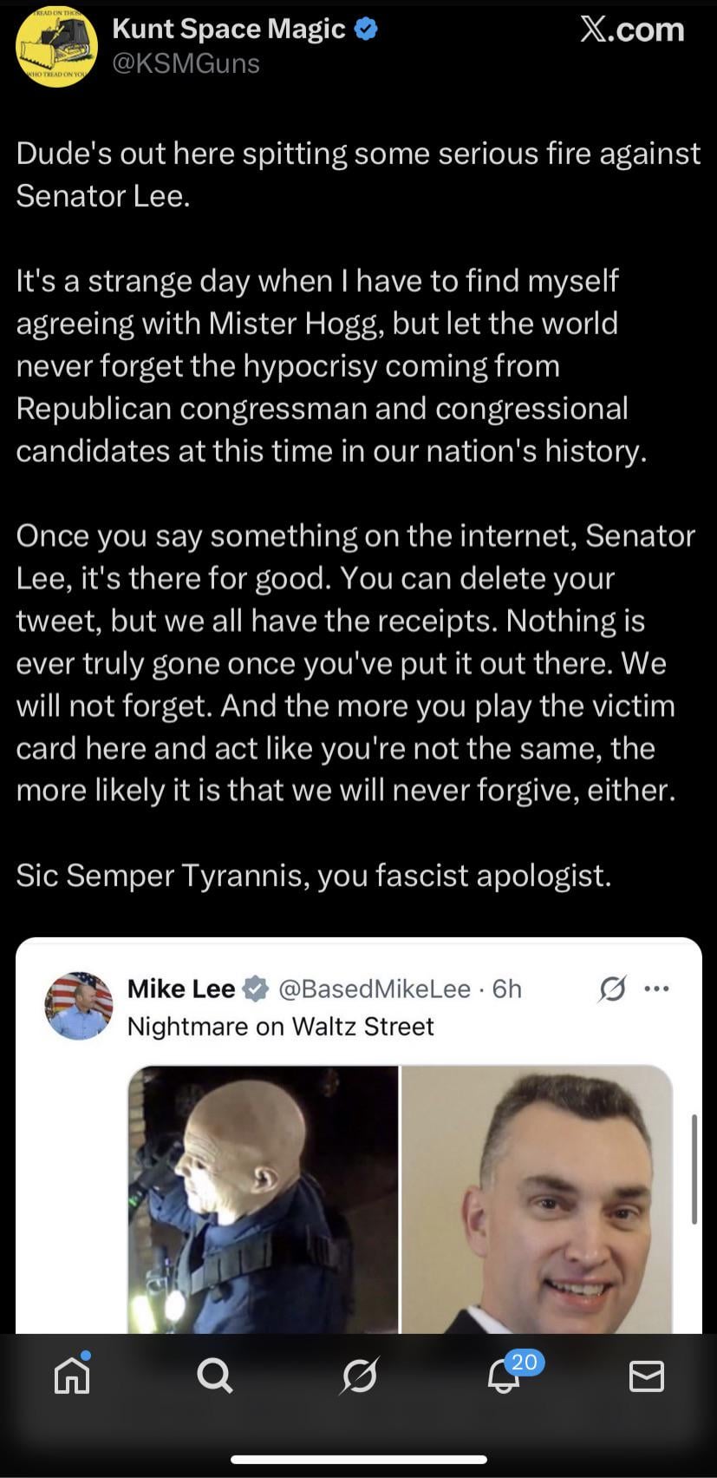
Task: Open the Notifications bell with 20 badge
Action: click(505, 1376)
